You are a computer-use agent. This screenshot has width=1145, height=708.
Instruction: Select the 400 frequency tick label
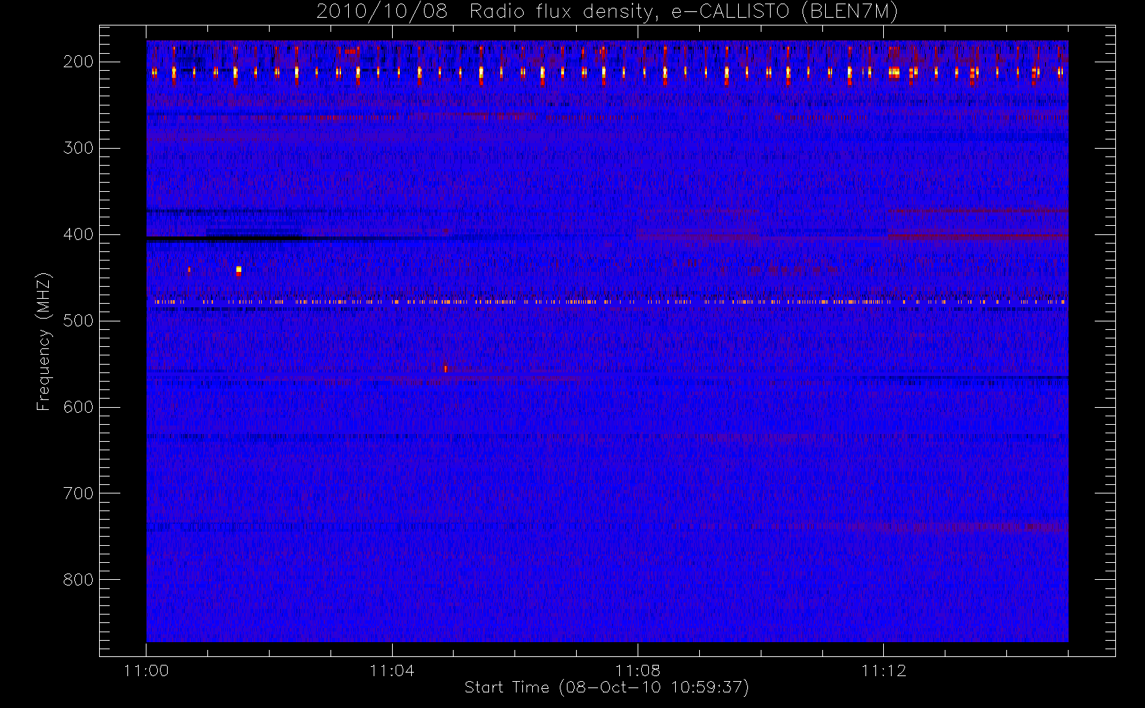[x=79, y=234]
